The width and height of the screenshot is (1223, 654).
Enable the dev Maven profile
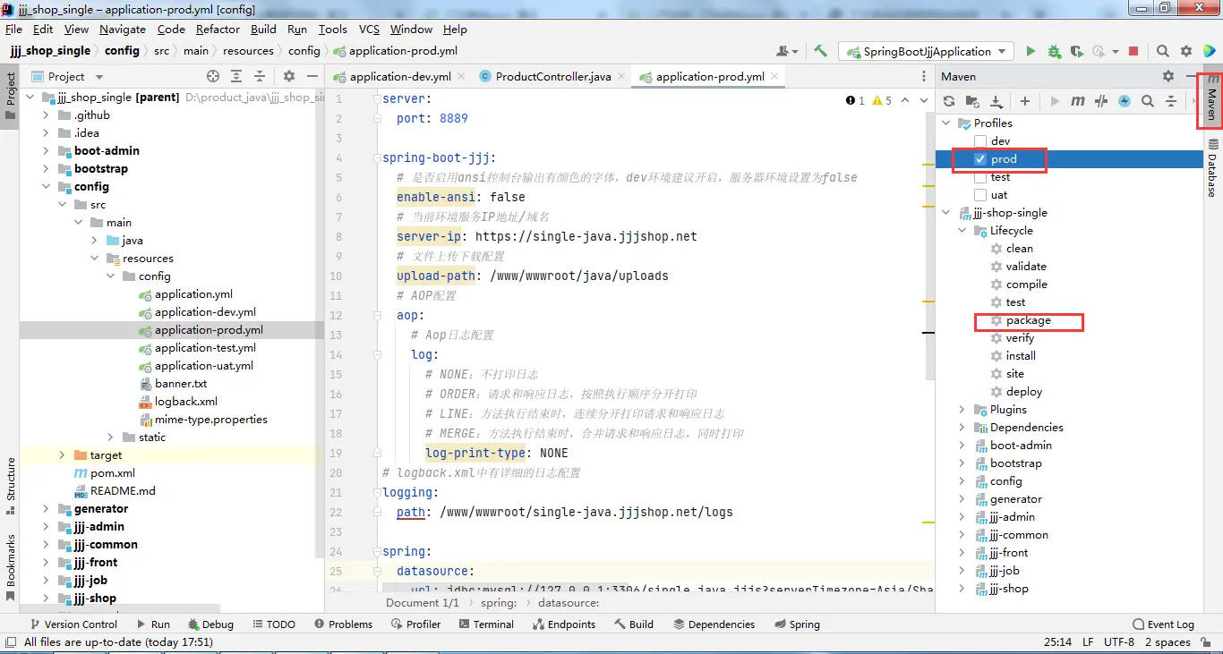(x=980, y=141)
